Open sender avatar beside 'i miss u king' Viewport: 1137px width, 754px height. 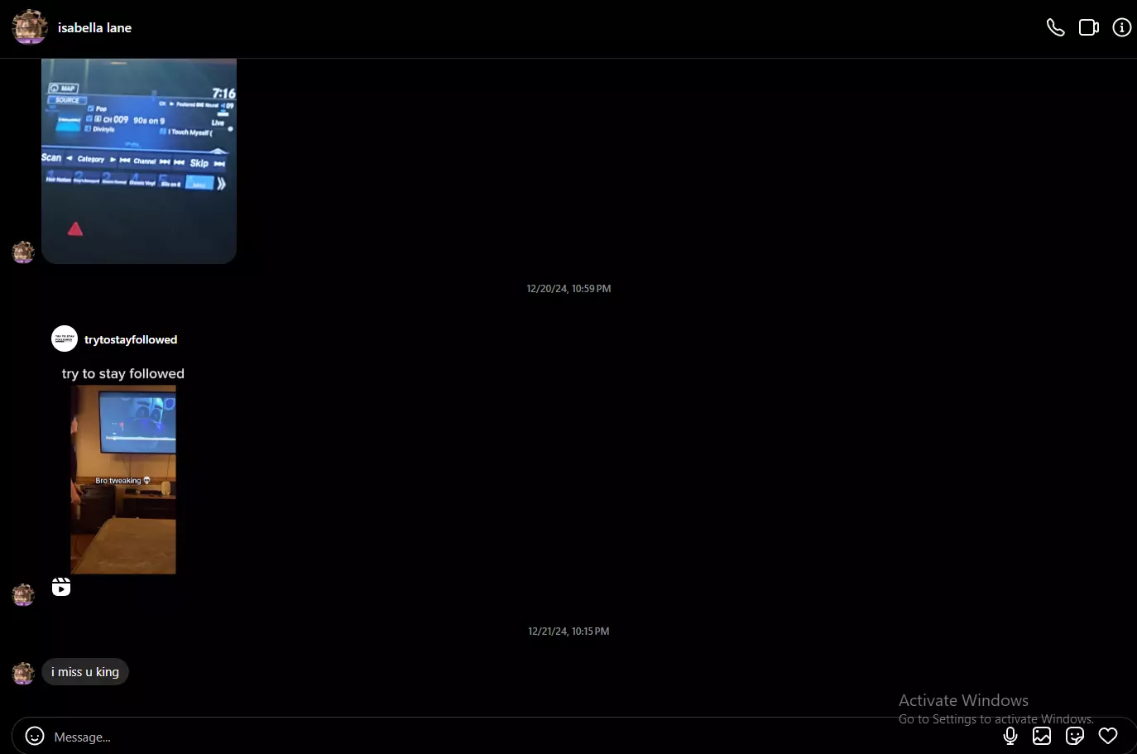click(x=23, y=673)
